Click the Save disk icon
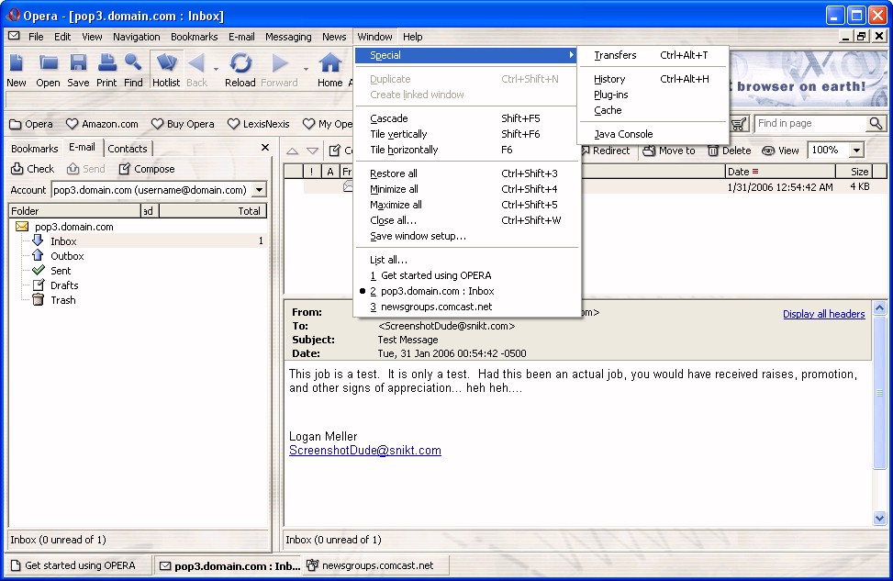This screenshot has width=893, height=581. coord(78,69)
